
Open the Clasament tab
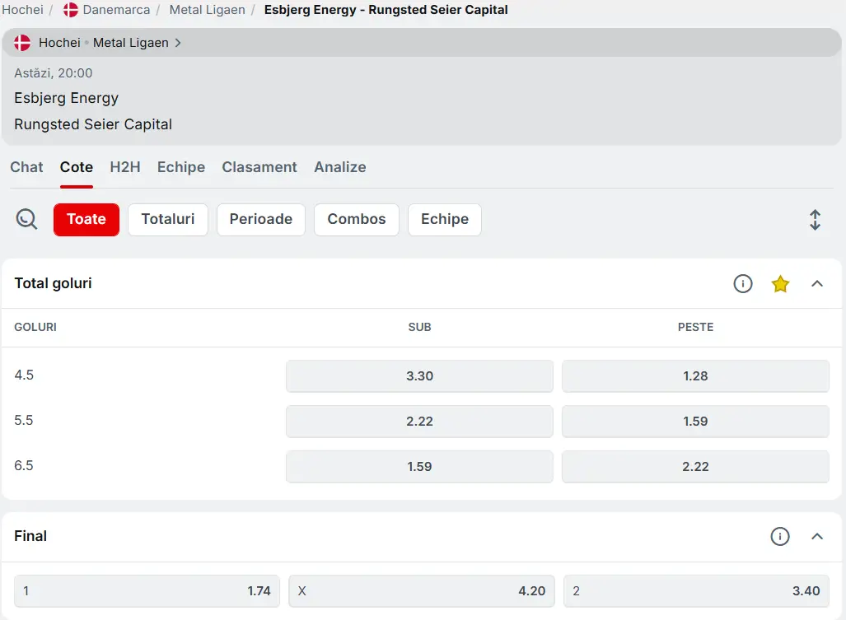click(x=259, y=167)
